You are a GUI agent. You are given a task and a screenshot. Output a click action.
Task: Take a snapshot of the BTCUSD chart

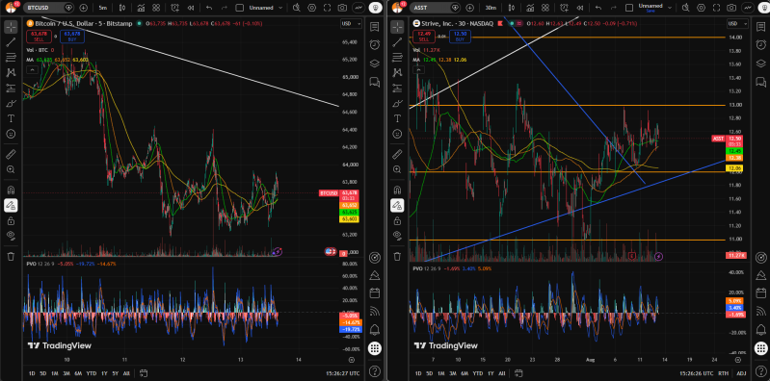click(342, 8)
